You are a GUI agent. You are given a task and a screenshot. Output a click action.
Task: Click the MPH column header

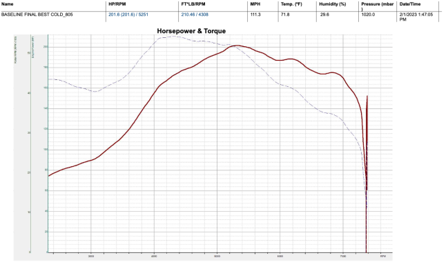click(255, 4)
